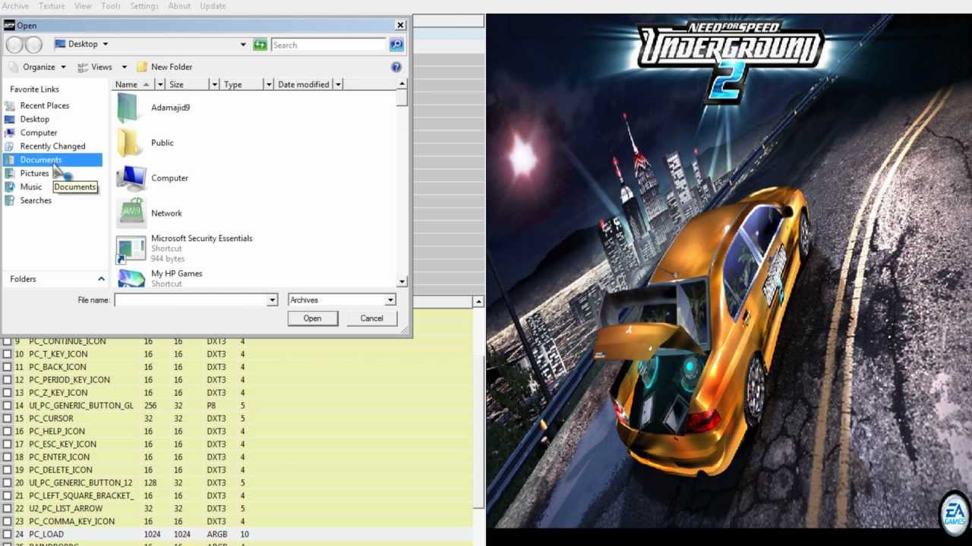This screenshot has height=546, width=972.
Task: Click the Computer icon in Favorite Links
Action: [9, 133]
